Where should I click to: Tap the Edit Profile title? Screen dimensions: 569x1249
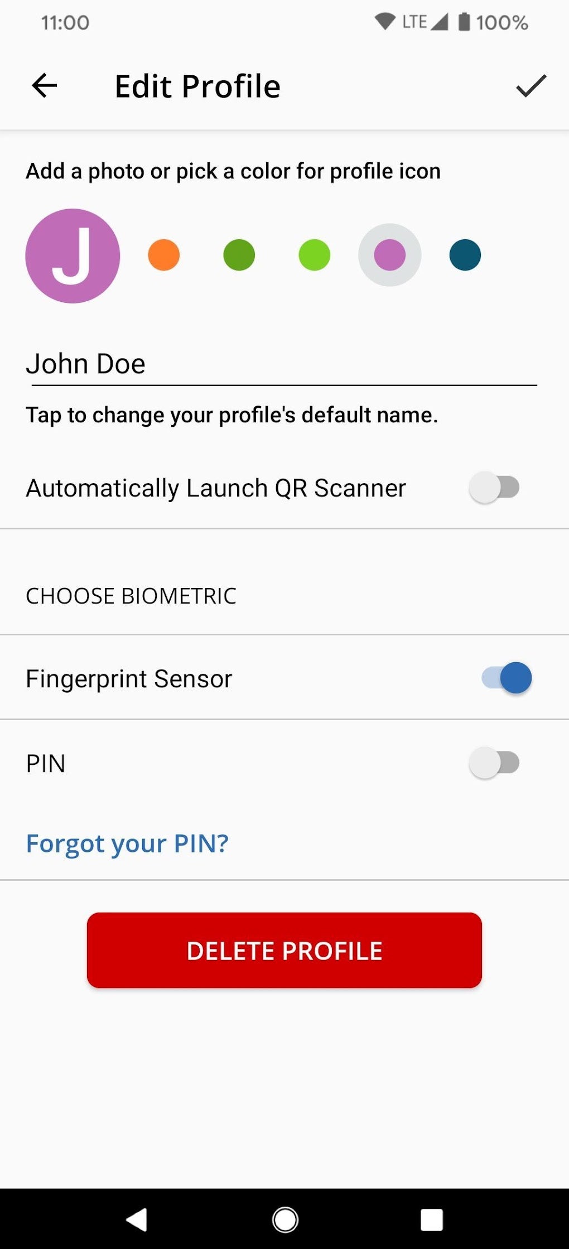pos(197,86)
